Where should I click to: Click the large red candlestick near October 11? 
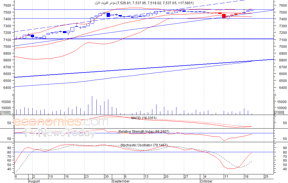[224, 16]
